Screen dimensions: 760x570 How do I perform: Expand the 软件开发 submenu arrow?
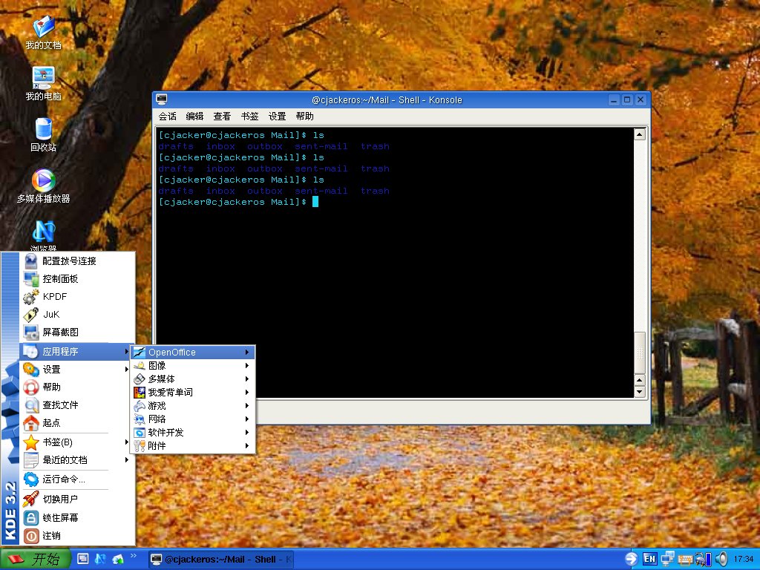click(246, 433)
